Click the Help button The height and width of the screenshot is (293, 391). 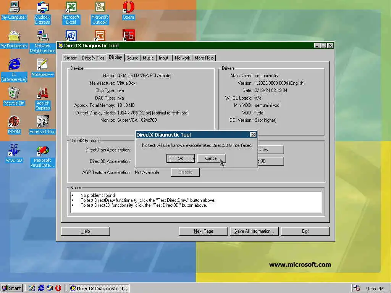coord(85,231)
